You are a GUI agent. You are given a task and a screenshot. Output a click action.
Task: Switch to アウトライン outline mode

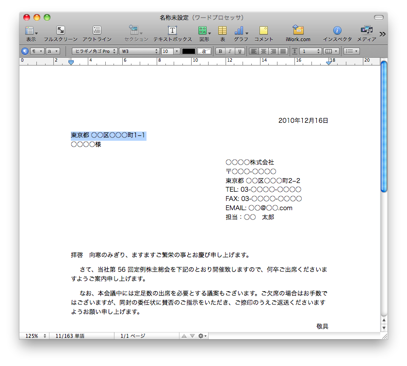[x=97, y=31]
